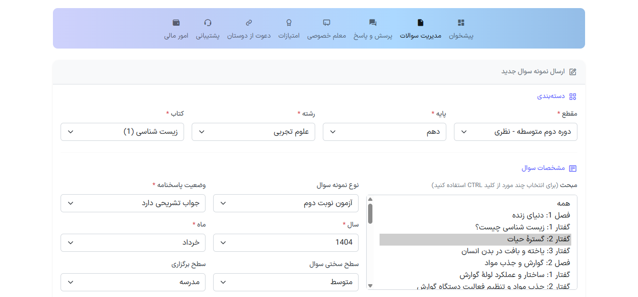Click the پرسش و پاسخ chat icon
Screen dimensions: 638x297
(373, 23)
